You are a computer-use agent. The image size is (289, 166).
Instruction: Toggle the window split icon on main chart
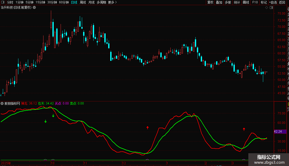tap(271, 8)
